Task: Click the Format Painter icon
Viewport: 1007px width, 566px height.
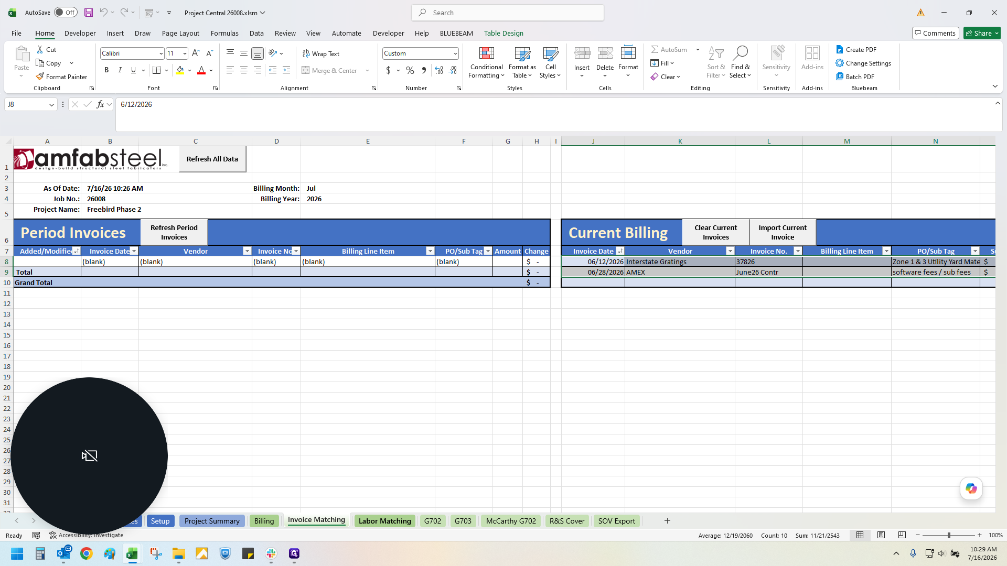Action: click(x=40, y=77)
